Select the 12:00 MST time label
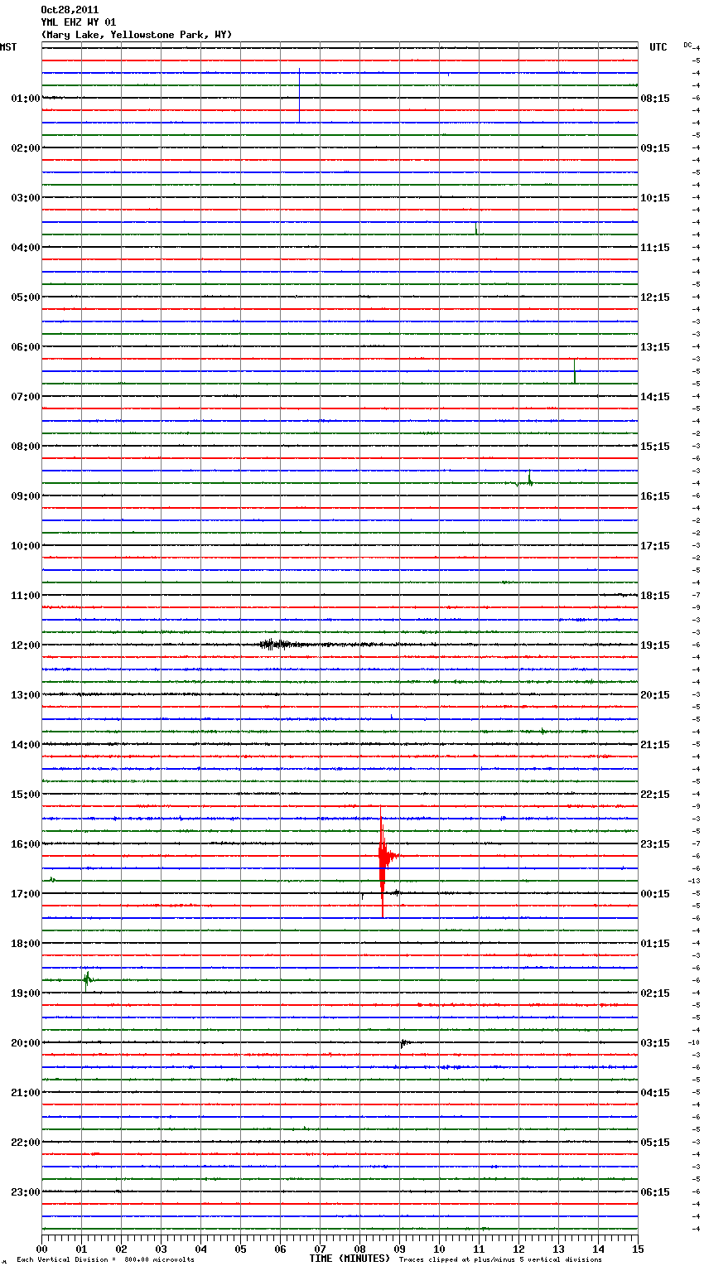The image size is (704, 1271). click(x=26, y=645)
